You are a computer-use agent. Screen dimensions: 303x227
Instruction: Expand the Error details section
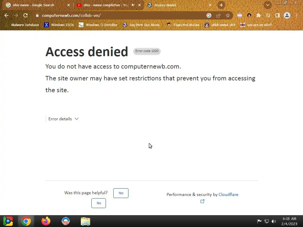click(x=63, y=119)
